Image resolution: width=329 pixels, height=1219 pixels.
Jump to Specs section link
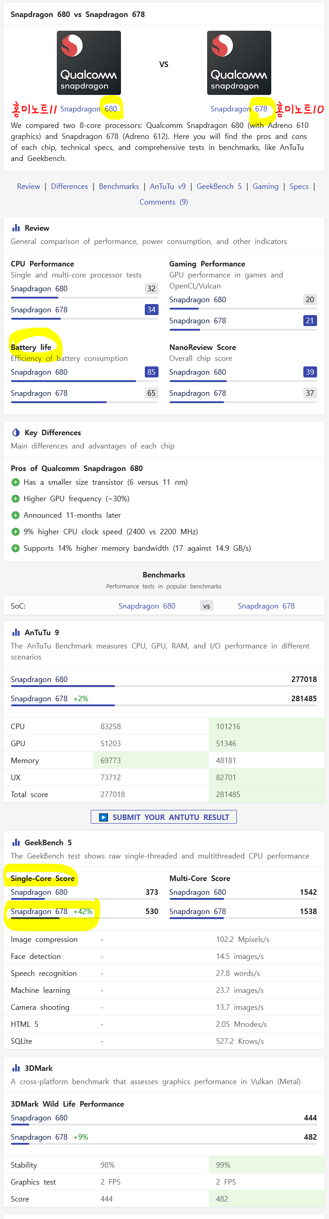(299, 187)
